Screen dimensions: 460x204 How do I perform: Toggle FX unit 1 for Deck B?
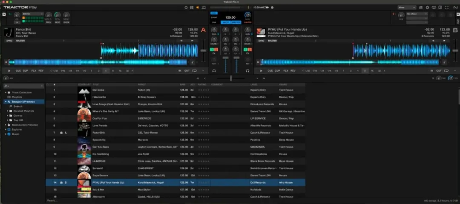(245, 50)
